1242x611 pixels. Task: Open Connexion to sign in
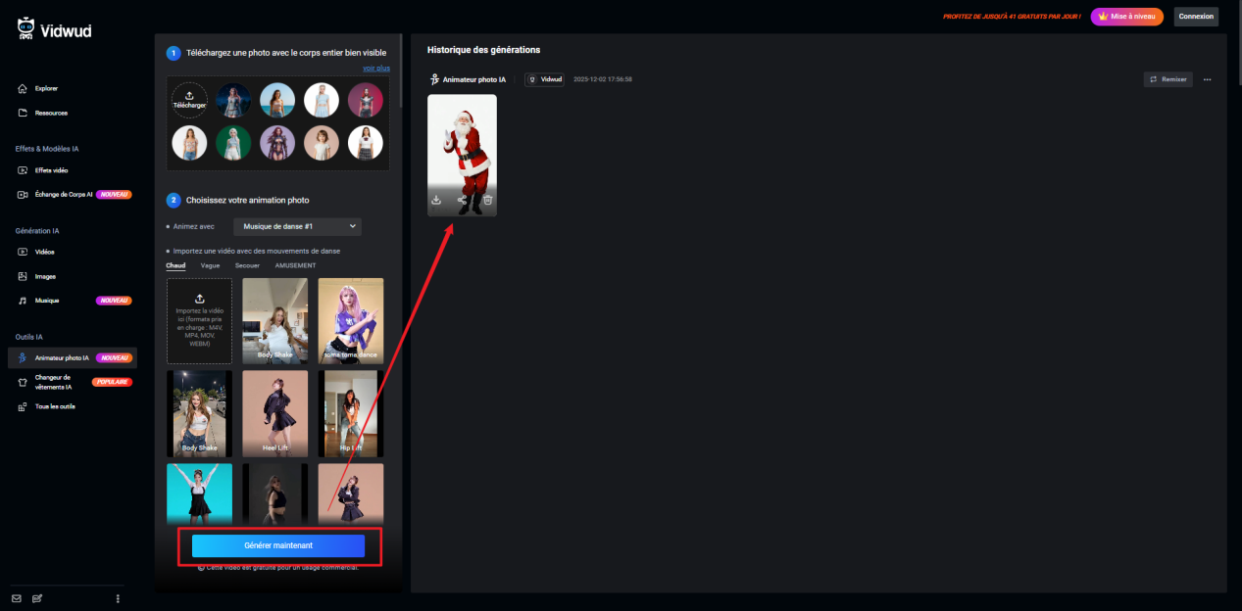tap(1196, 16)
